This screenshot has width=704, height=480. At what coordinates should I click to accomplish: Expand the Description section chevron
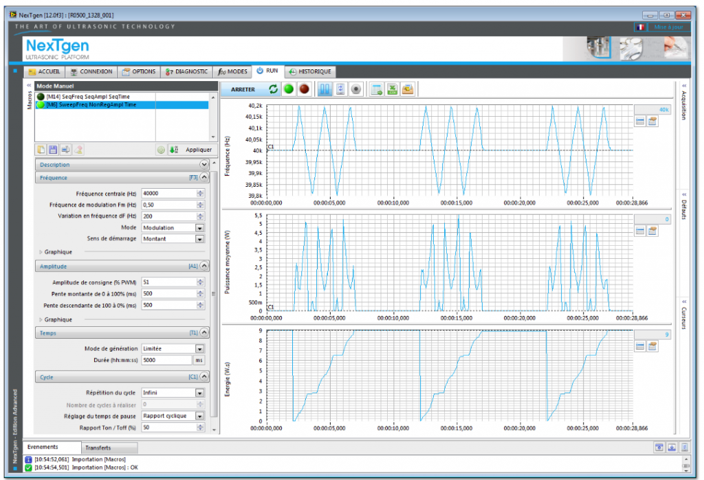click(203, 165)
